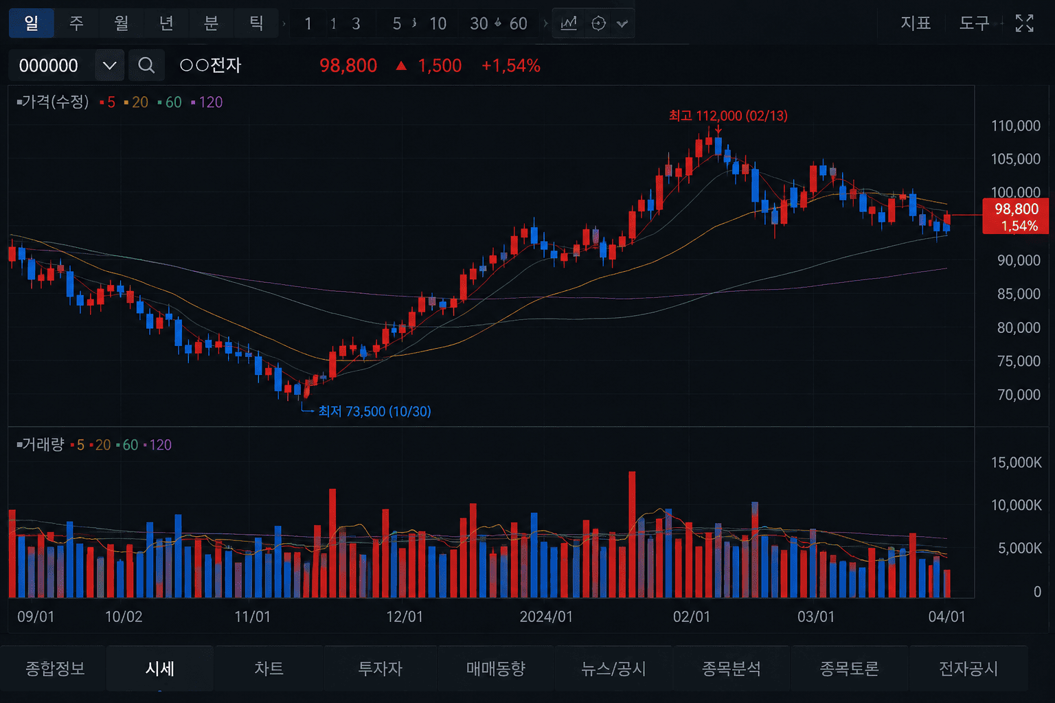Open the 뉴스/공시 tab
The width and height of the screenshot is (1055, 703).
click(613, 668)
